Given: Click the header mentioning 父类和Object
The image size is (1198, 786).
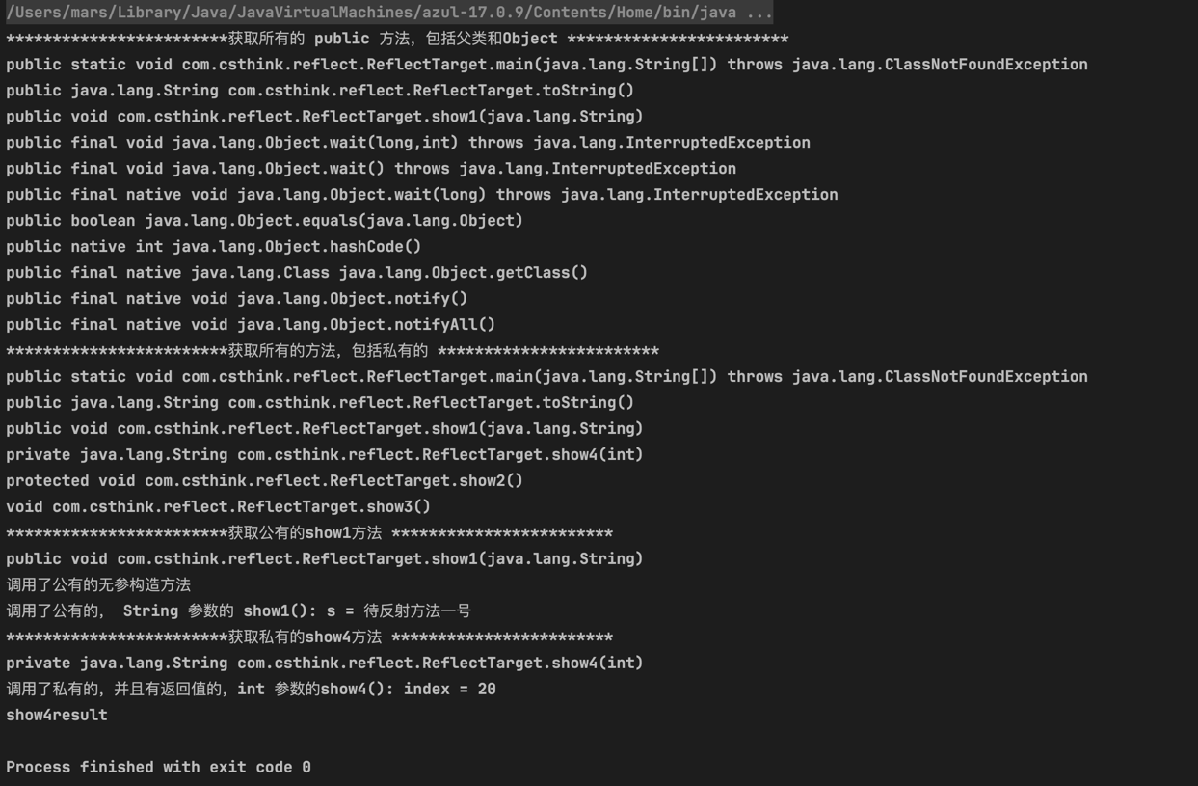Looking at the screenshot, I should point(397,39).
